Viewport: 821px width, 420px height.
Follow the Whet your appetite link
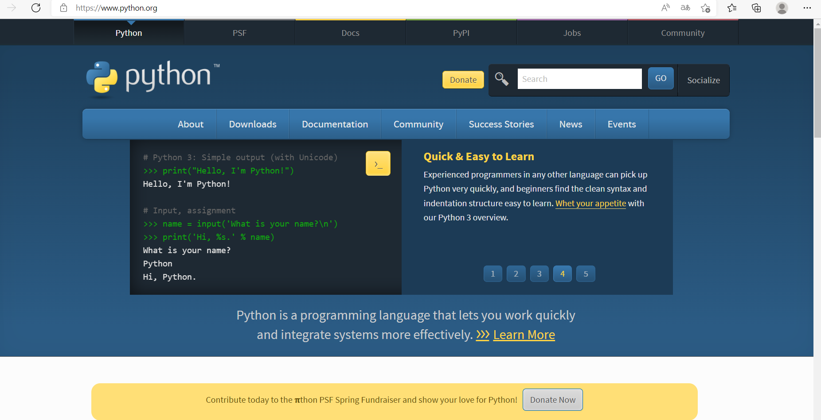coord(590,203)
